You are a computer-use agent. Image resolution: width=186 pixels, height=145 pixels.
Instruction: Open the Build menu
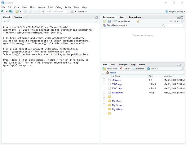click(x=50, y=7)
